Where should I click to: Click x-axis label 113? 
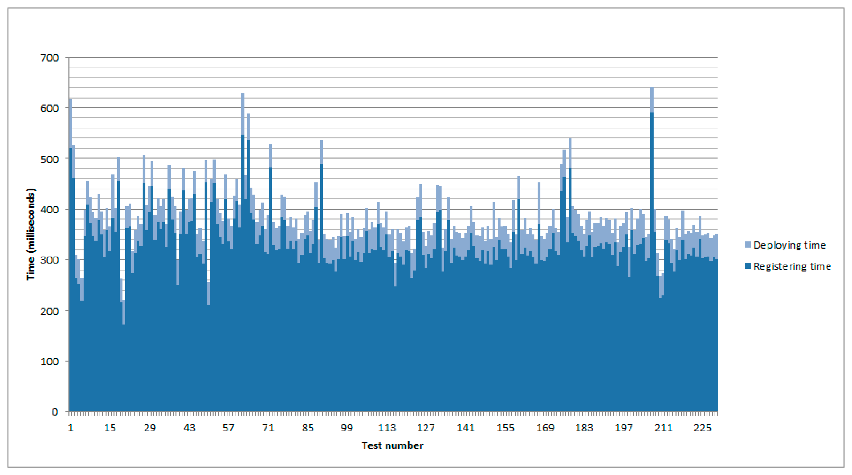pos(387,428)
